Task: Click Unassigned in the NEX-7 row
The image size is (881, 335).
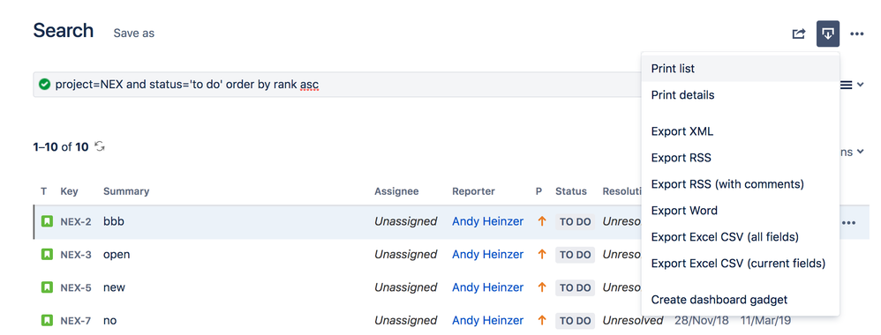Action: 406,320
